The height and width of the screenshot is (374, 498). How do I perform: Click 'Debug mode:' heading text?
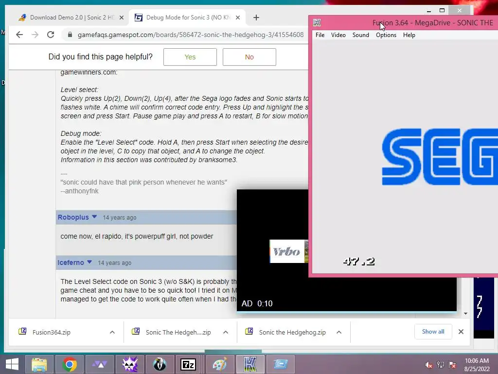coord(81,133)
